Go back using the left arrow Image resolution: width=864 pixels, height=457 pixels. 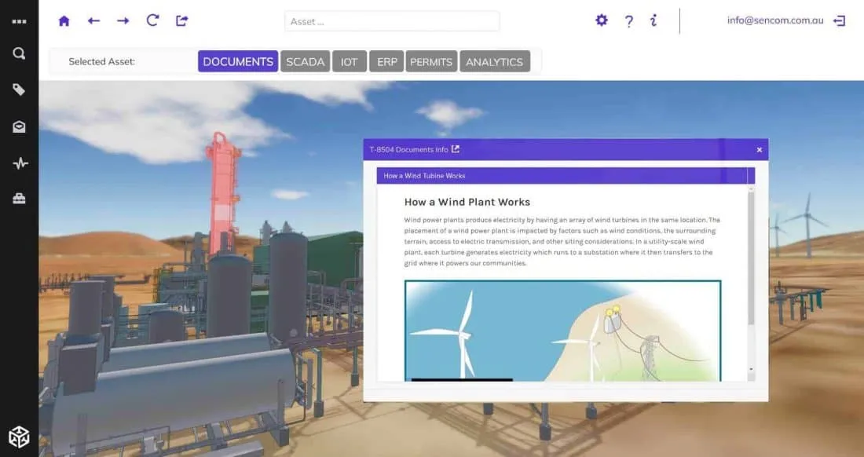[93, 21]
